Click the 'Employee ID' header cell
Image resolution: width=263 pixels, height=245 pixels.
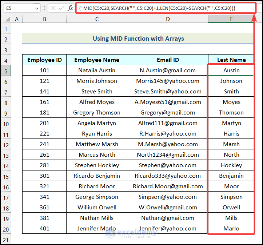(x=44, y=60)
